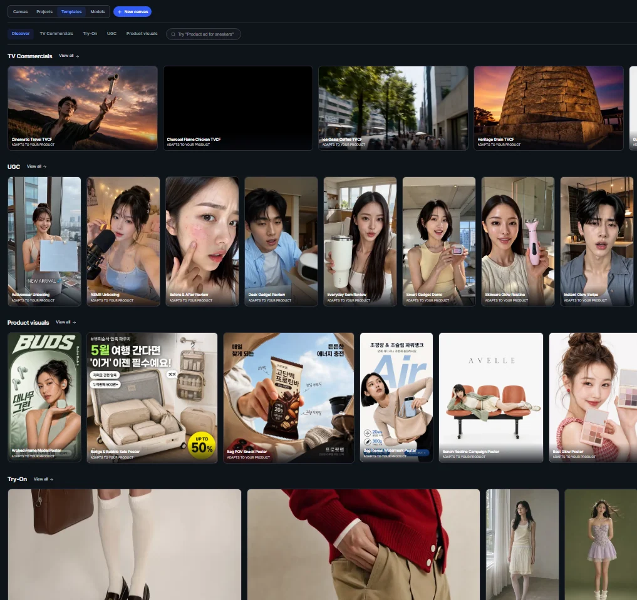Open Everyday Item Review template
This screenshot has width=637, height=600.
click(x=360, y=242)
